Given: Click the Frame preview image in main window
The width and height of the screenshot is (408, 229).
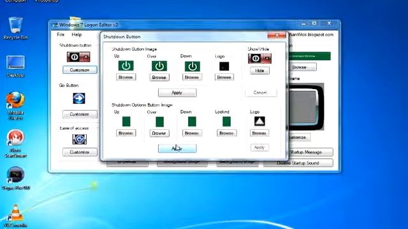Looking at the screenshot, I should pos(306,106).
